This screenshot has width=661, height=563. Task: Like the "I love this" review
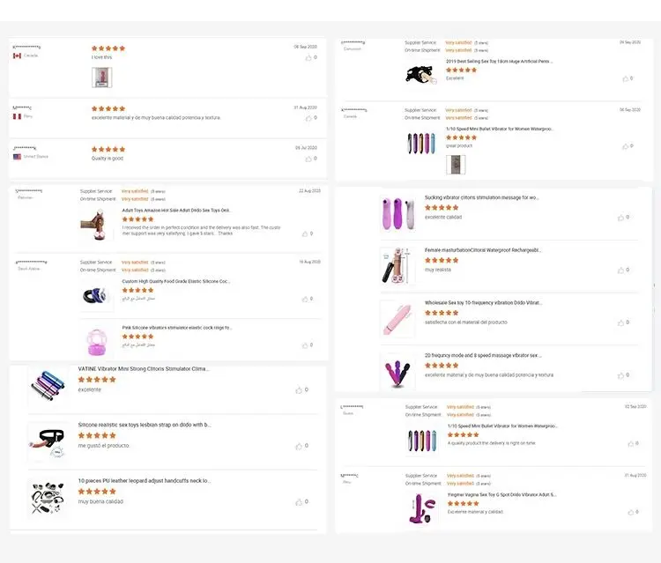(308, 57)
